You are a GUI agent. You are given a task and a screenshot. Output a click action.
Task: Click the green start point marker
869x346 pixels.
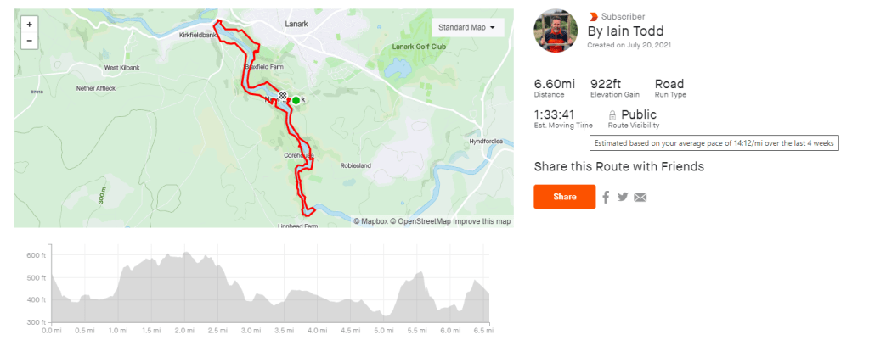[295, 100]
